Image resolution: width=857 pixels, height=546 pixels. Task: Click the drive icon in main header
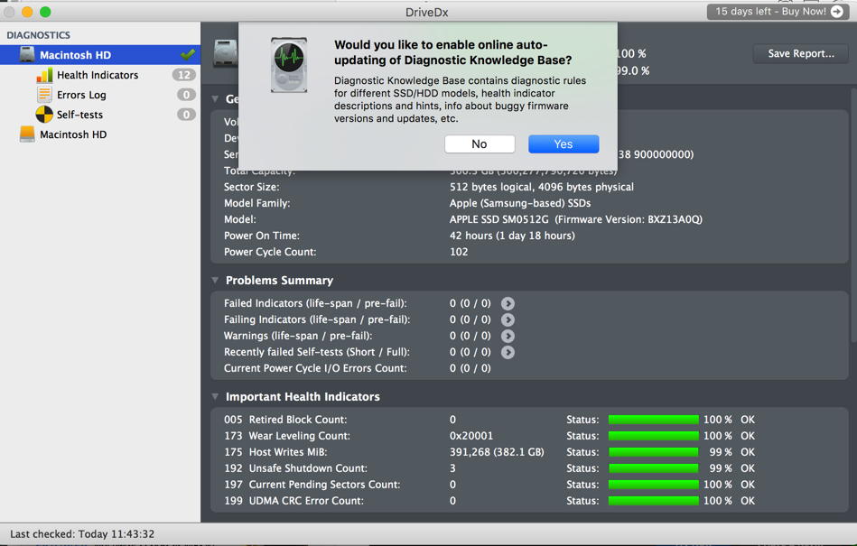point(225,53)
